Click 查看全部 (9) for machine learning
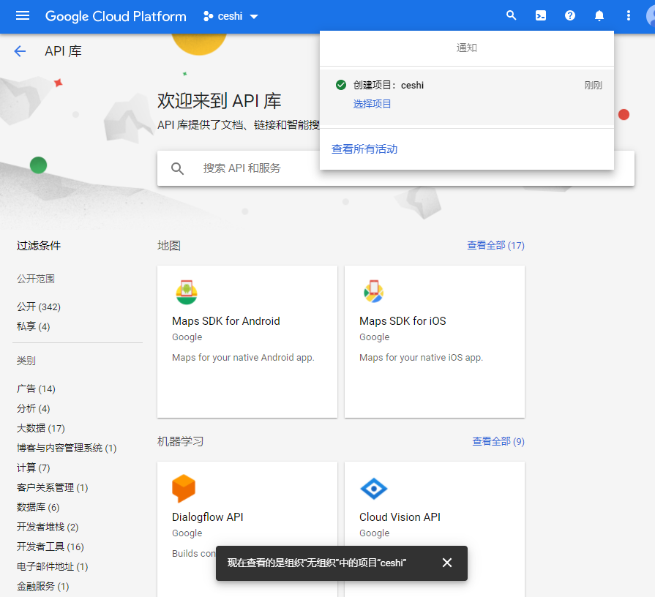Viewport: 655px width, 597px height. tap(498, 442)
